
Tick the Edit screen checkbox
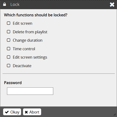tap(9, 23)
